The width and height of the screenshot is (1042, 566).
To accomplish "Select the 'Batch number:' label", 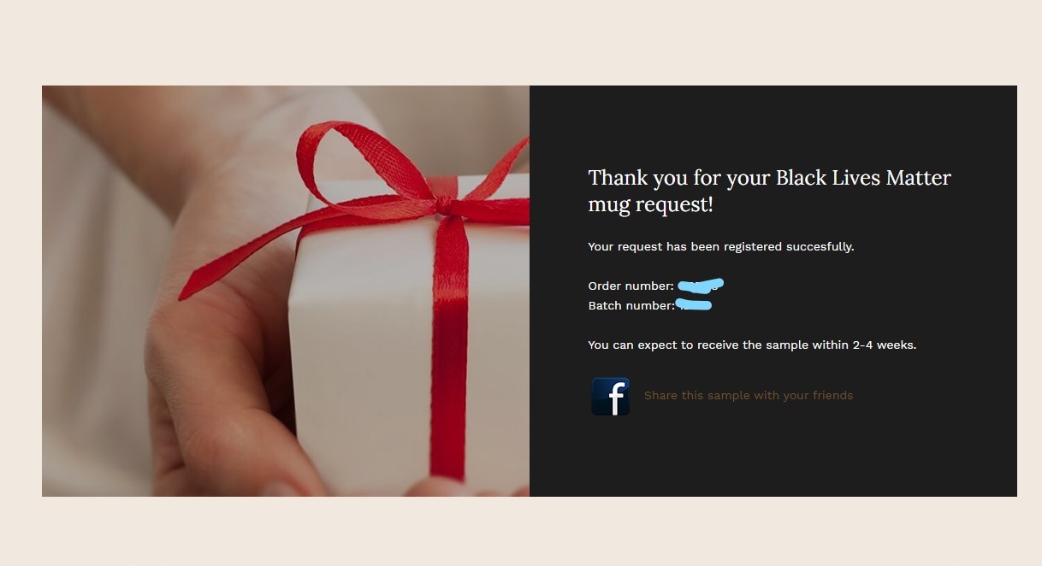I will (x=631, y=305).
